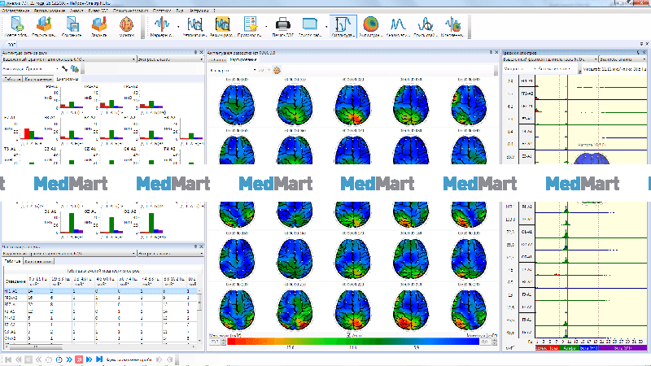Click the orange head electrode scheme icon
This screenshot has height=366, width=651.
(x=126, y=25)
